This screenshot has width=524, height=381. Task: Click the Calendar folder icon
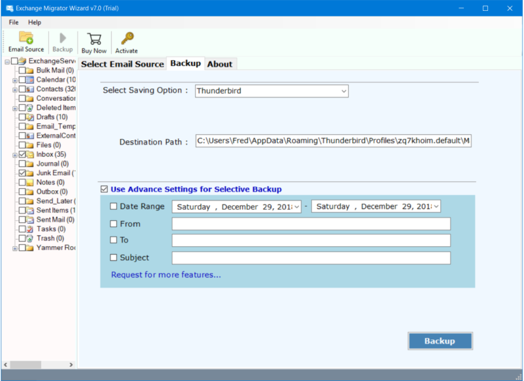click(30, 80)
